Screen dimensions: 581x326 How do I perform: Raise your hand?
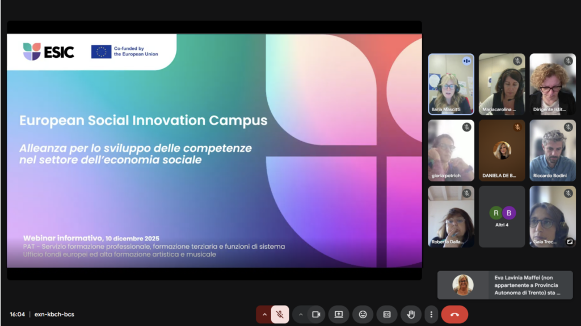pos(411,314)
